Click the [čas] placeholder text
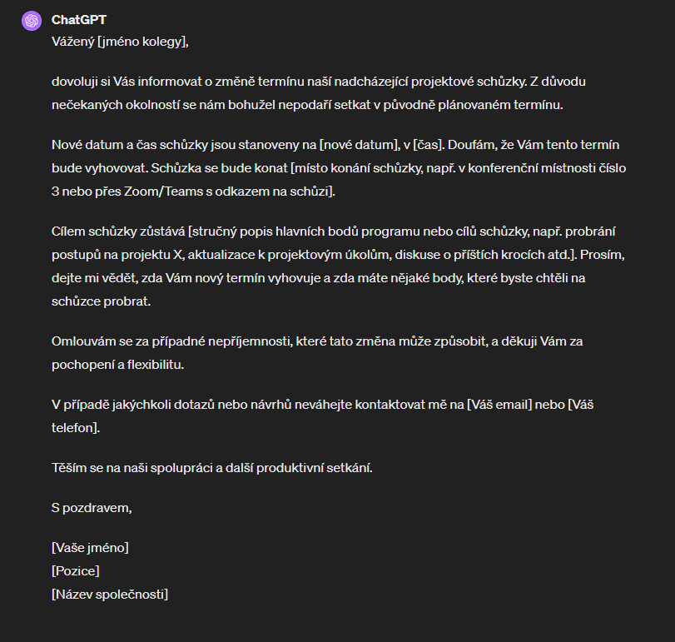The width and height of the screenshot is (675, 642). [x=430, y=146]
